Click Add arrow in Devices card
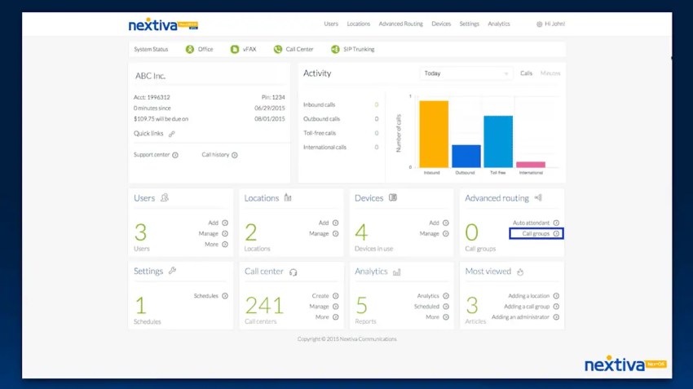693x389 pixels. pyautogui.click(x=445, y=223)
